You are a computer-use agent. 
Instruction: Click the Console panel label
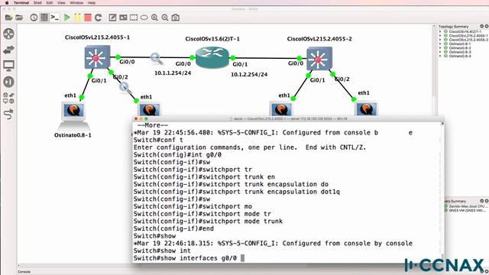(x=24, y=272)
